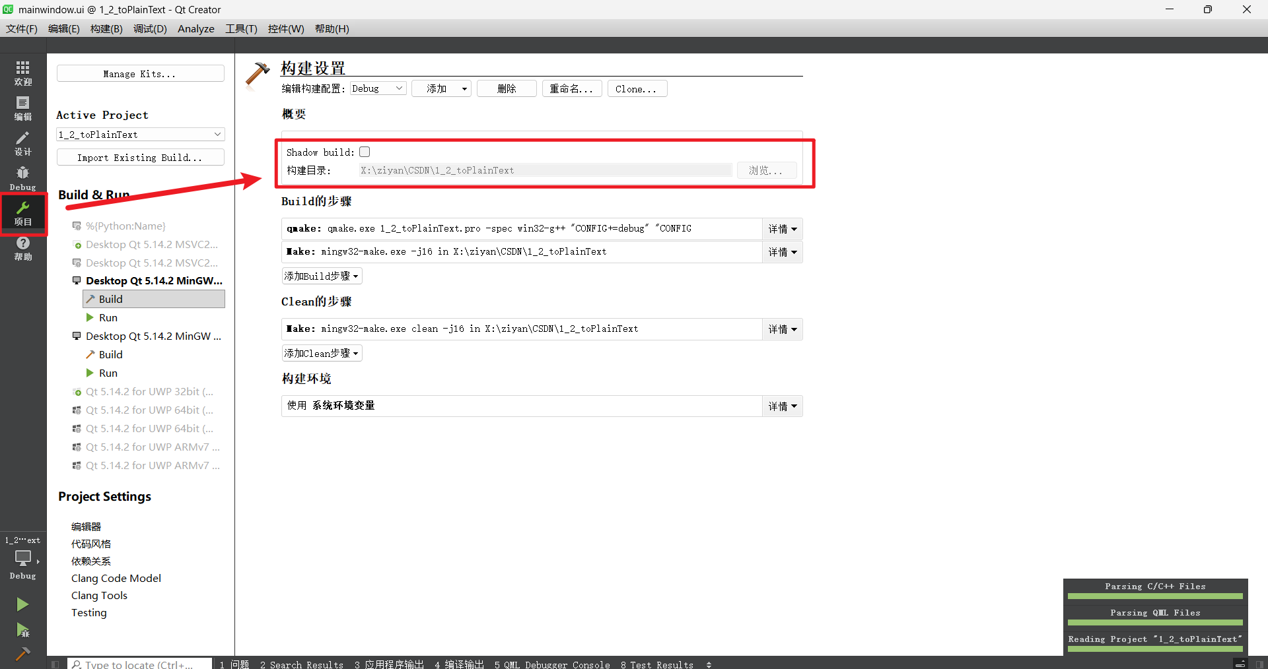Focus Type to locate search field
This screenshot has height=669, width=1268.
(x=140, y=664)
